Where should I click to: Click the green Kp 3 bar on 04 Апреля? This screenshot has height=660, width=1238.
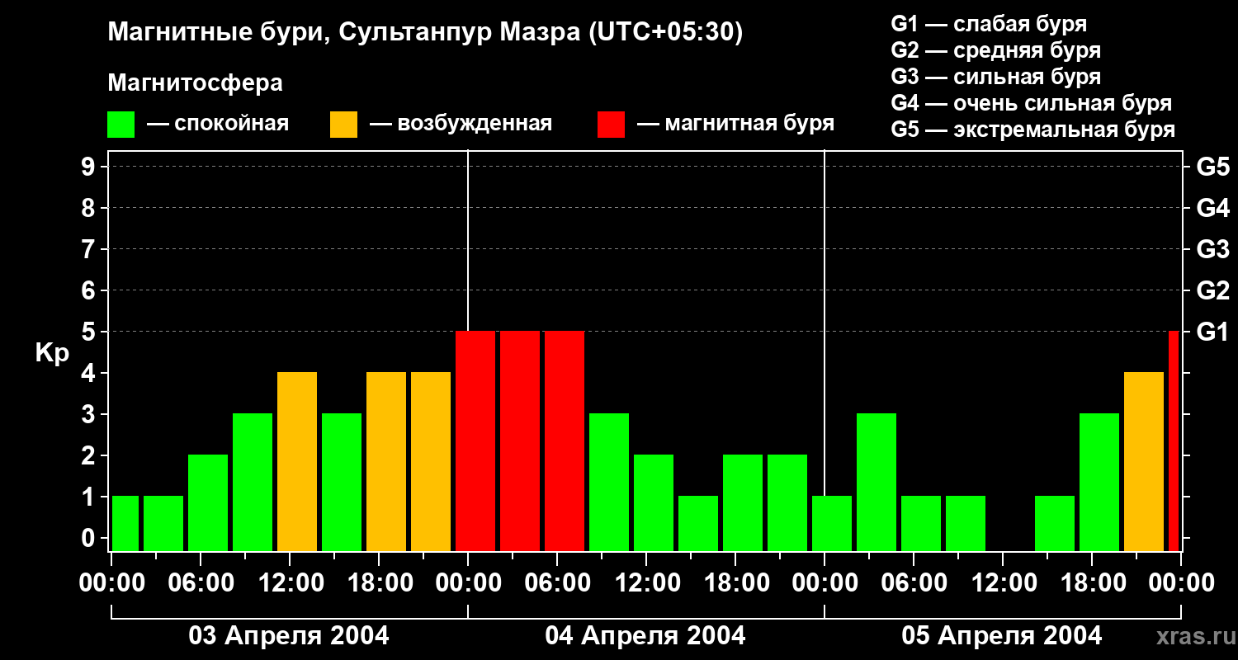click(x=609, y=482)
